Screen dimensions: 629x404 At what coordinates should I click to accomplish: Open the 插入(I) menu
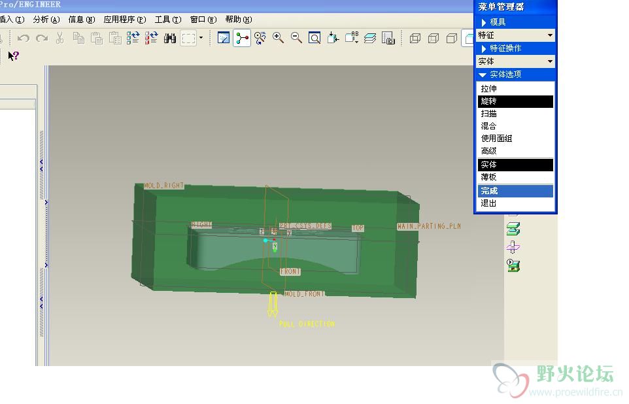coord(12,19)
